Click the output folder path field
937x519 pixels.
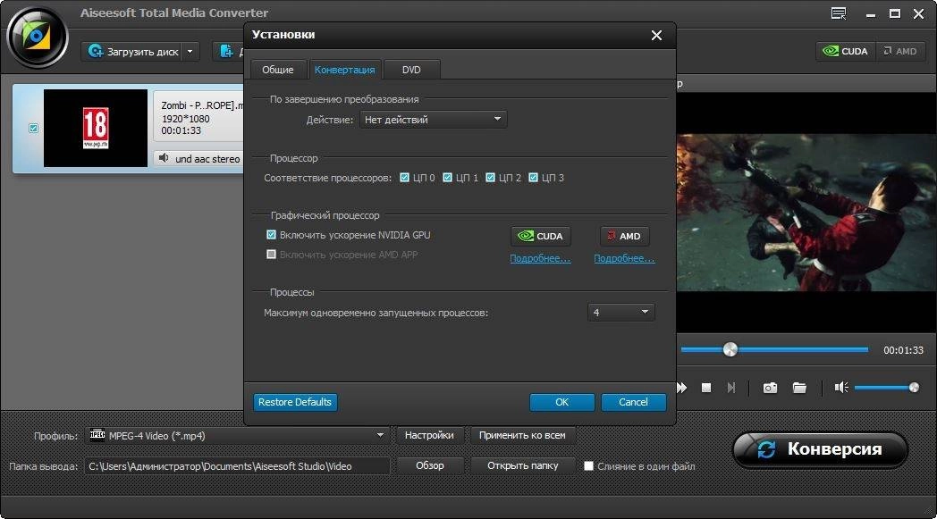[237, 465]
